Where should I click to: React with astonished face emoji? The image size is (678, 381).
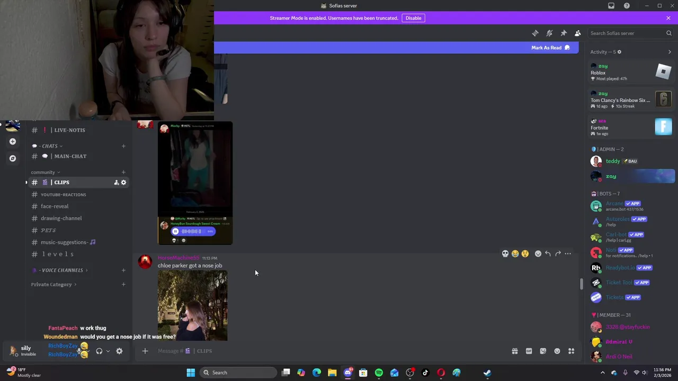525,254
